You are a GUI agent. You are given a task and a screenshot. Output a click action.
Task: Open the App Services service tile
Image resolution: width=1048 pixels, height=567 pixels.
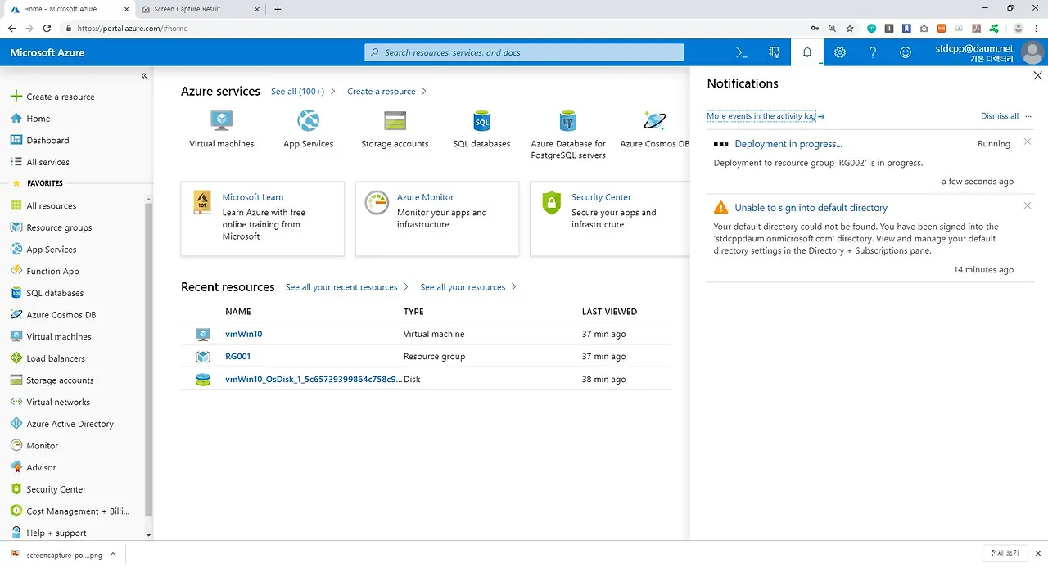309,130
